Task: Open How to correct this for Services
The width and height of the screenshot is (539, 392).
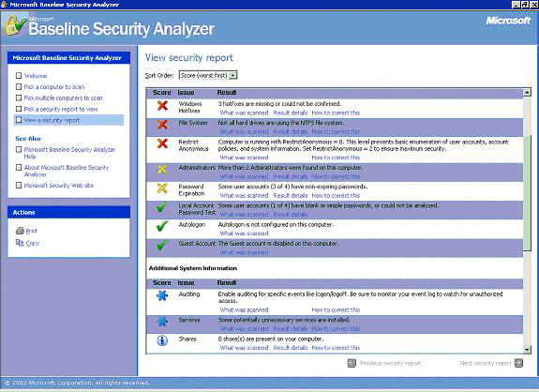Action: tap(336, 329)
